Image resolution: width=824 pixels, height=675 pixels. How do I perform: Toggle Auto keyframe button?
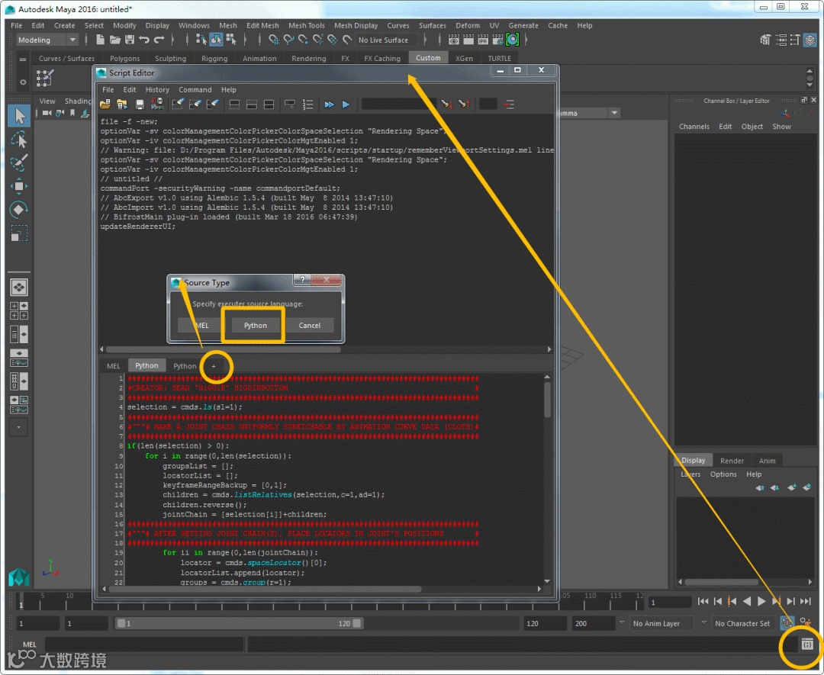(x=786, y=623)
